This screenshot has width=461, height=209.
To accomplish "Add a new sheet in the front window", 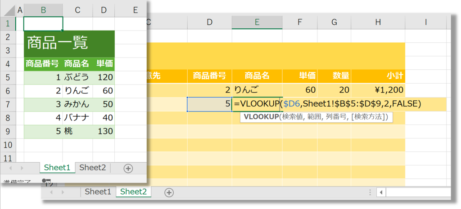I will pos(128,168).
